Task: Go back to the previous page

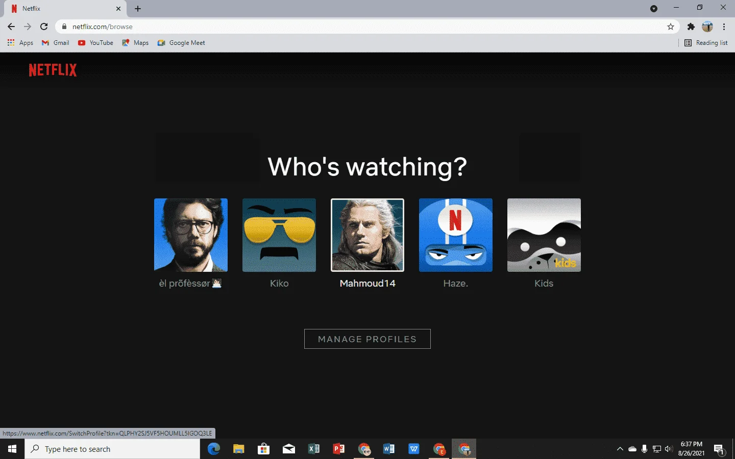Action: [11, 27]
